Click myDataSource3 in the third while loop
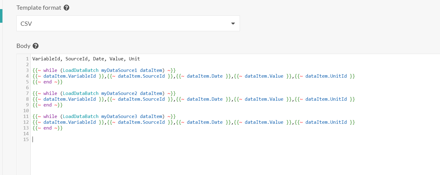 click(x=119, y=116)
